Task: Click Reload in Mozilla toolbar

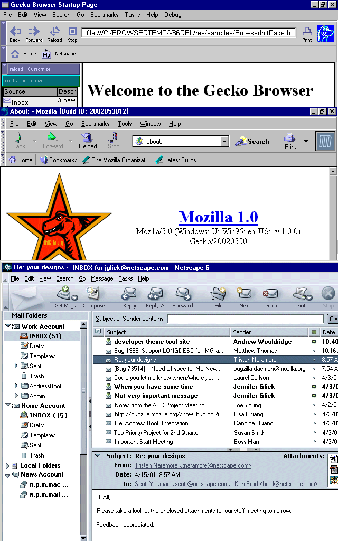Action: (x=88, y=141)
